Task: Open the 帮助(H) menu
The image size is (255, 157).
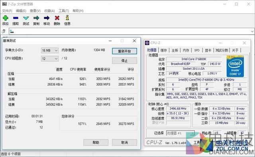Action: click(x=78, y=11)
